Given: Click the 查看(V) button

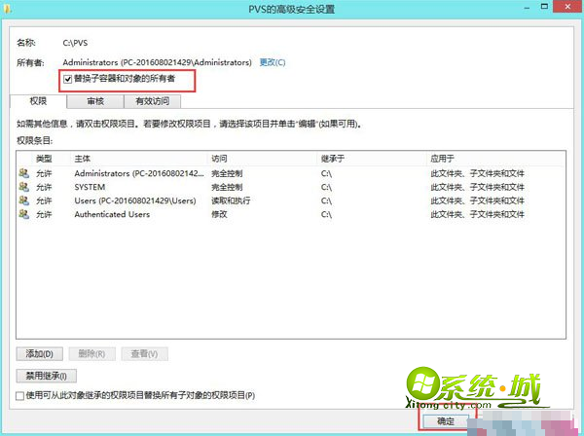Looking at the screenshot, I should (x=144, y=353).
